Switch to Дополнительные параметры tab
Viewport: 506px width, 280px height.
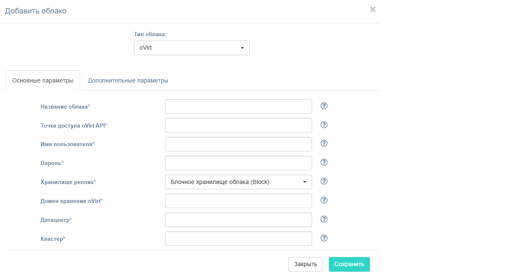click(x=128, y=80)
